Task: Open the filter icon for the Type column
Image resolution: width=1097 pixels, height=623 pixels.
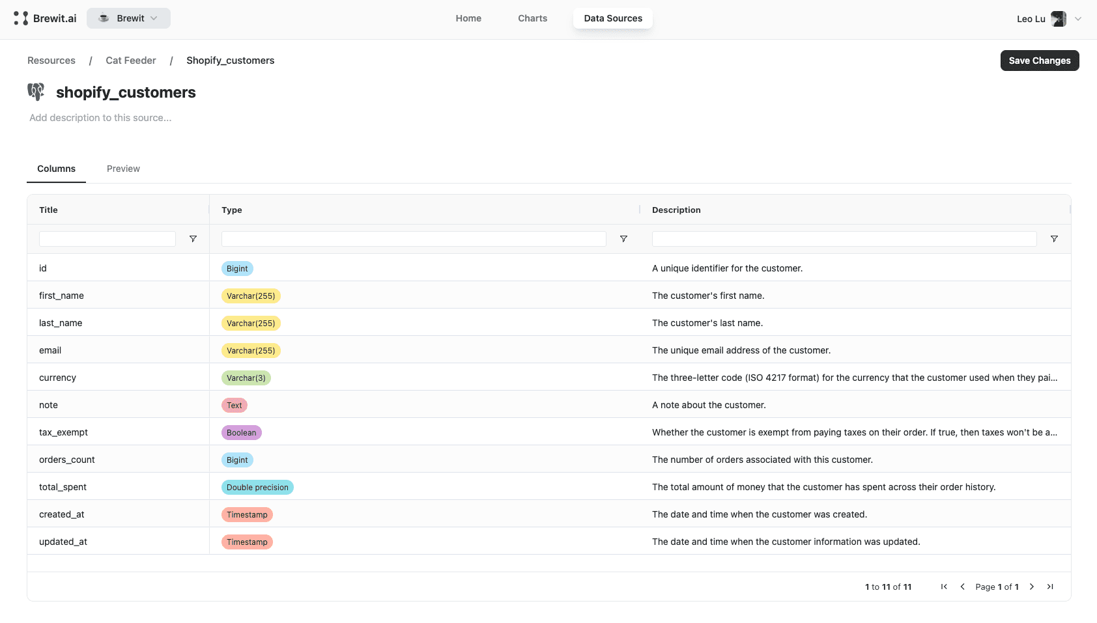Action: [623, 239]
